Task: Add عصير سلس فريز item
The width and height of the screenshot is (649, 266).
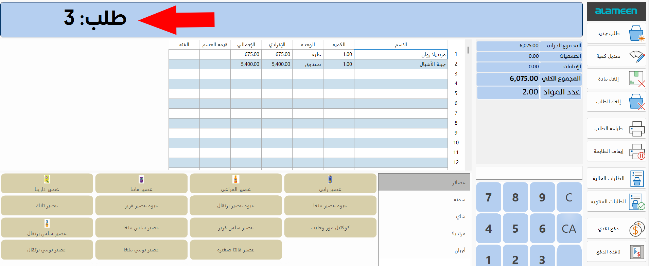Action: (x=236, y=228)
